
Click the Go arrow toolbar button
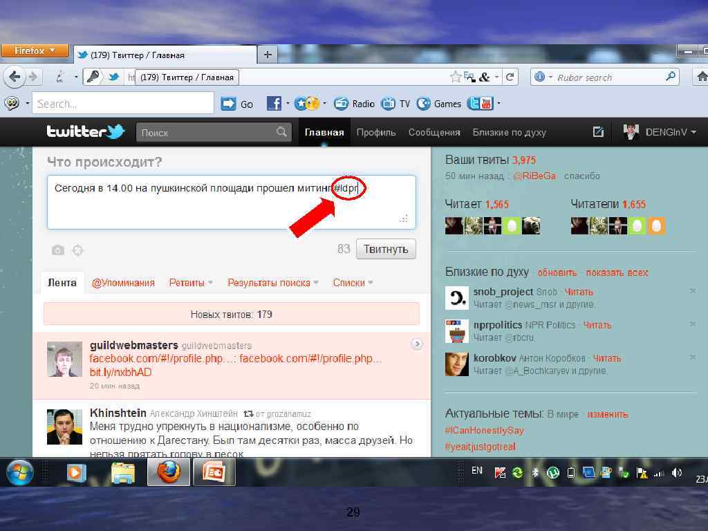228,104
